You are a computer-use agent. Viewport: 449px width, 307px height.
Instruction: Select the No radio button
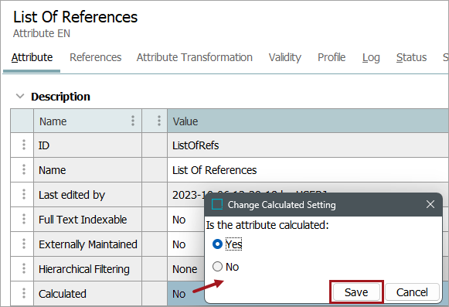217,266
